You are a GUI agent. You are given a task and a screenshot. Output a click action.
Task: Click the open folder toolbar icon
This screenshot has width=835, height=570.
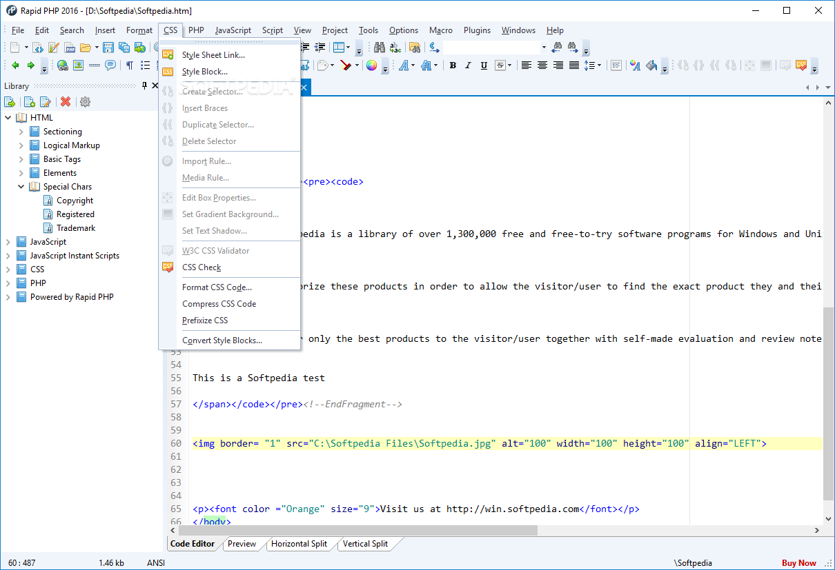pos(85,48)
